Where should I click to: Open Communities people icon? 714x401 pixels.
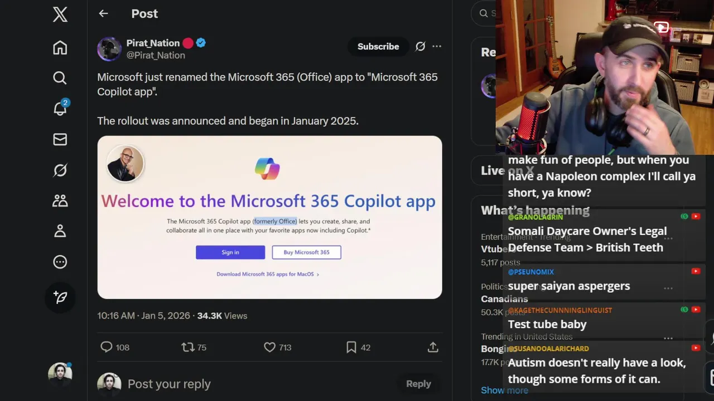click(60, 200)
